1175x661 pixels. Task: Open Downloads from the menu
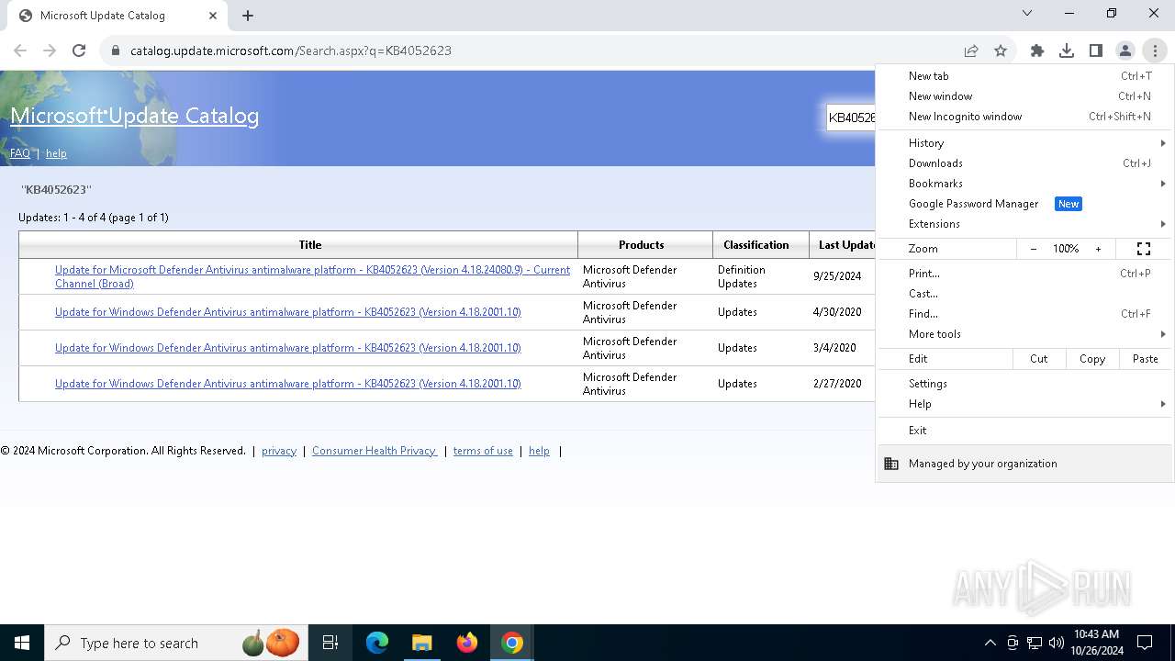[x=1024, y=163]
